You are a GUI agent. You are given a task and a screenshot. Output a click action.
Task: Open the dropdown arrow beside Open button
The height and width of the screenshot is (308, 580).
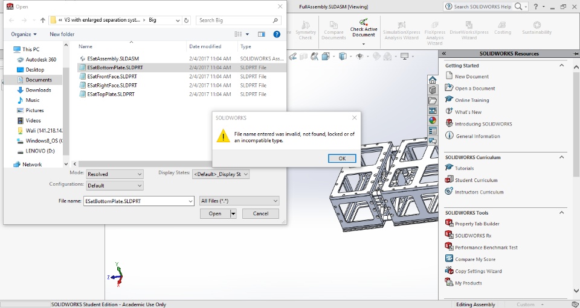pyautogui.click(x=233, y=213)
